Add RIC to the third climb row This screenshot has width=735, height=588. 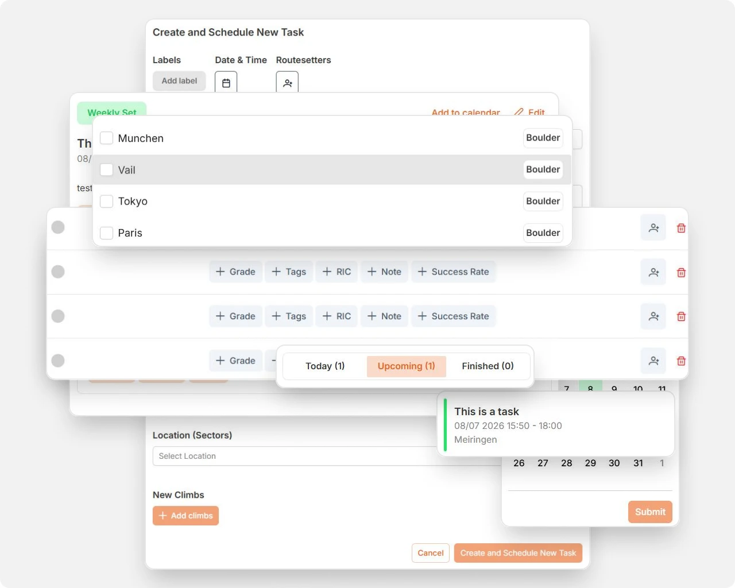pyautogui.click(x=336, y=316)
